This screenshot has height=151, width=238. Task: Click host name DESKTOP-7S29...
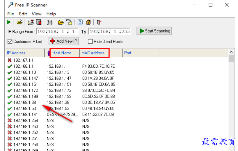click(62, 114)
